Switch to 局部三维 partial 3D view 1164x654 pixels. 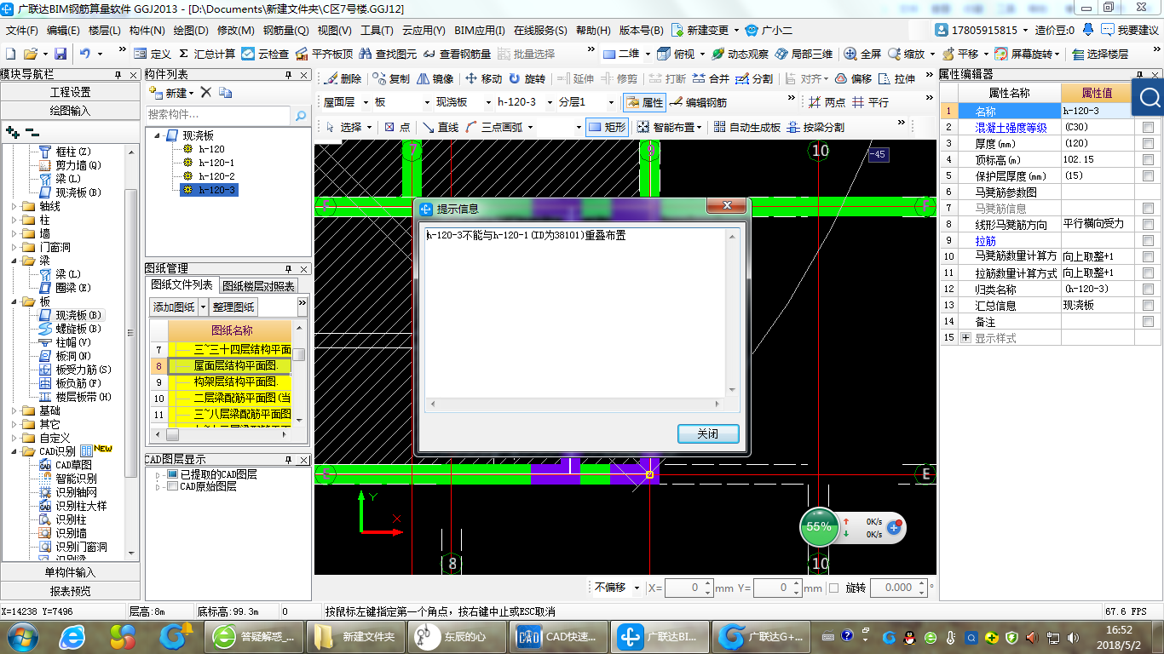[804, 54]
